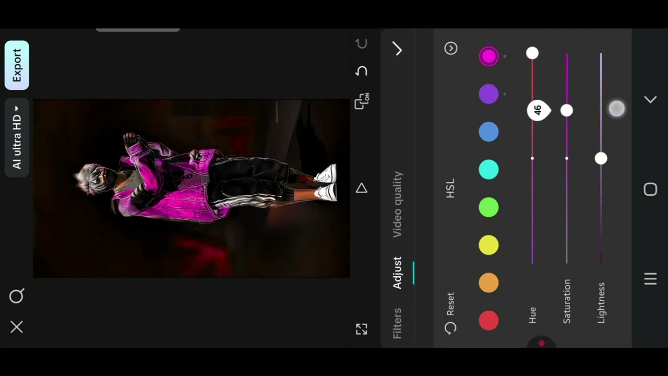Image resolution: width=668 pixels, height=376 pixels.
Task: Tap the redo arrow icon
Action: [362, 44]
